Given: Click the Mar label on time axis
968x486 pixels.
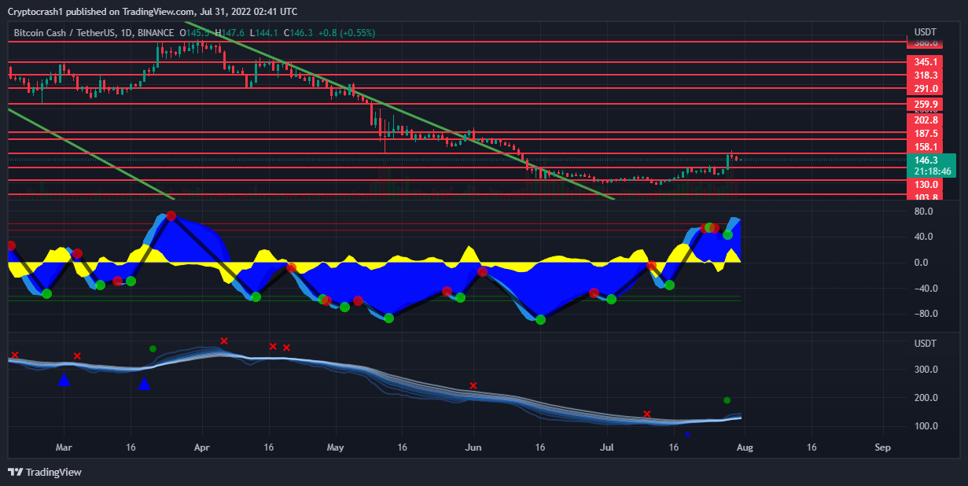Looking at the screenshot, I should tap(64, 447).
